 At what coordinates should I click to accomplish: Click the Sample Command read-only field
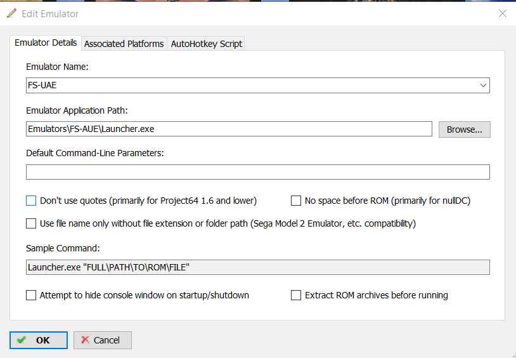pos(257,267)
